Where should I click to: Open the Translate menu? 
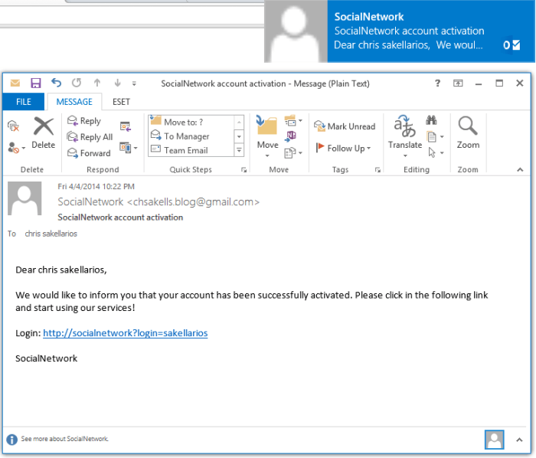(405, 136)
